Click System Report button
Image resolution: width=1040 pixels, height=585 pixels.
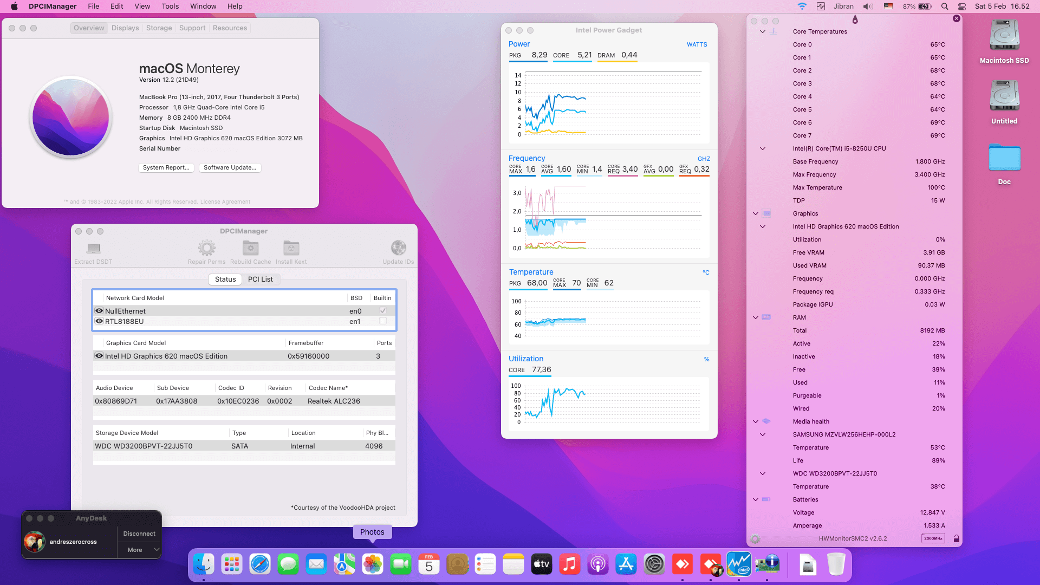(166, 168)
